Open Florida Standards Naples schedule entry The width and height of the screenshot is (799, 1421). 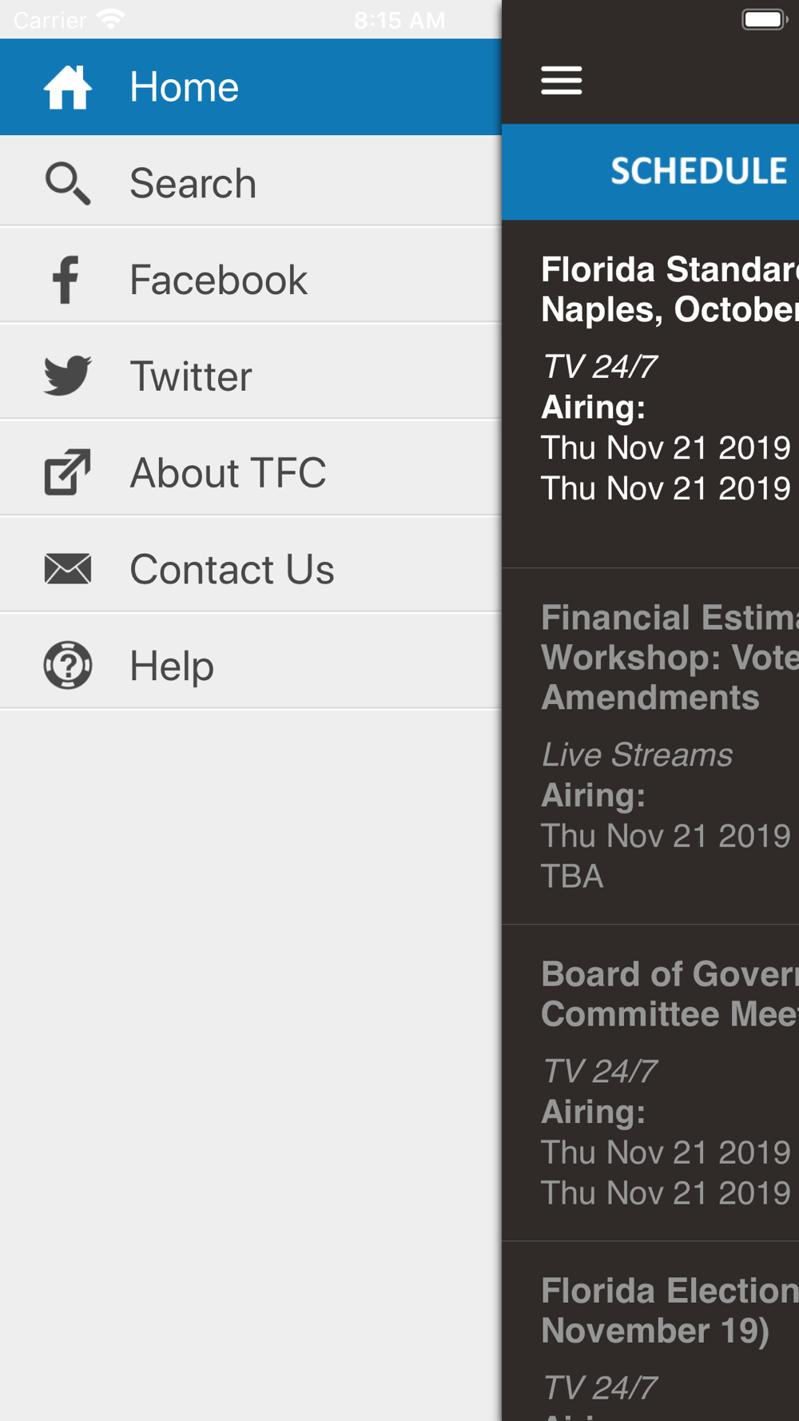click(650, 394)
